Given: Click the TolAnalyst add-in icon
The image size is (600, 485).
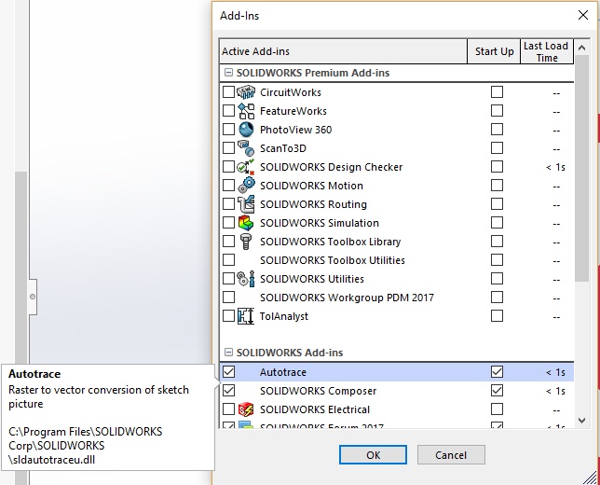Looking at the screenshot, I should [246, 316].
